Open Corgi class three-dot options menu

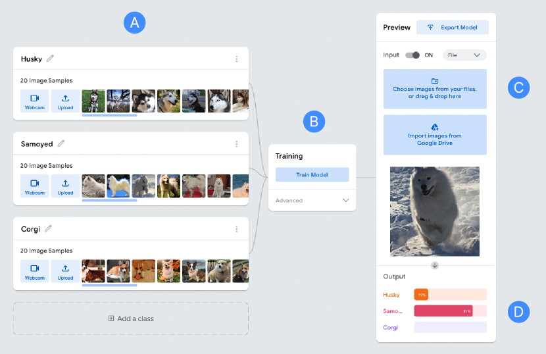pyautogui.click(x=236, y=229)
